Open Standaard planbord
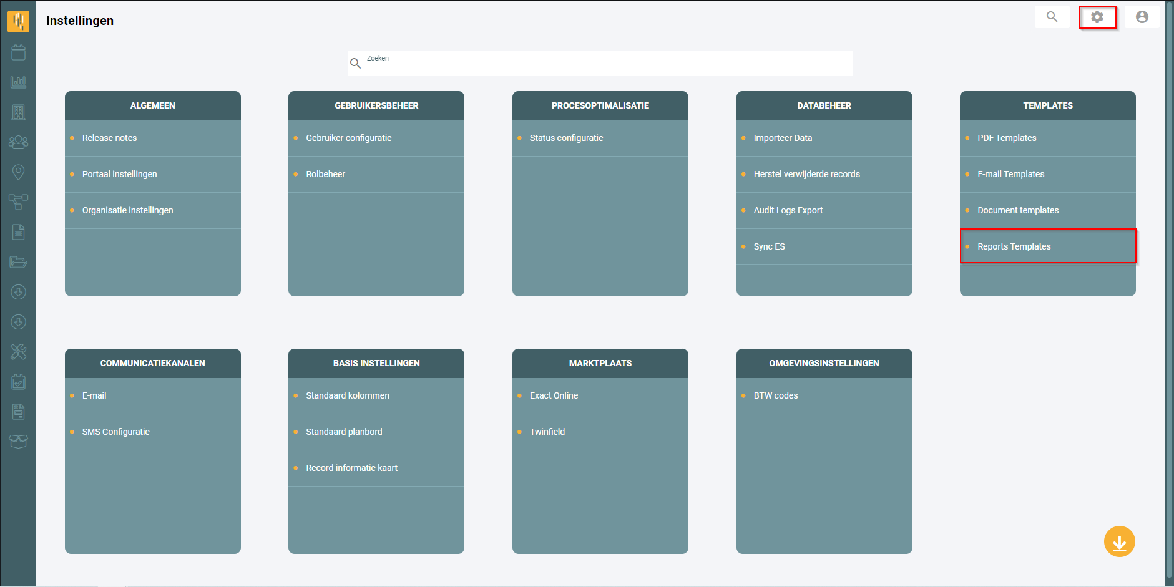This screenshot has height=587, width=1174. click(x=376, y=432)
